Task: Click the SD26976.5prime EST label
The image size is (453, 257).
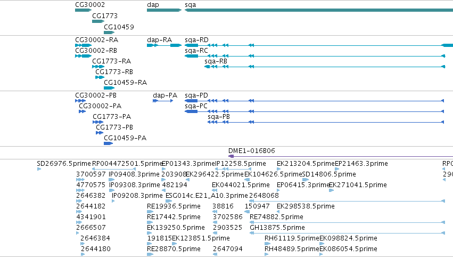Action: (64, 164)
